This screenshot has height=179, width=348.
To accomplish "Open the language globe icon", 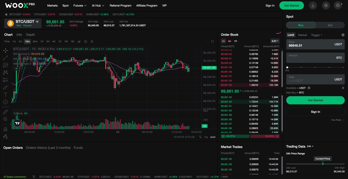I will coord(326,5).
